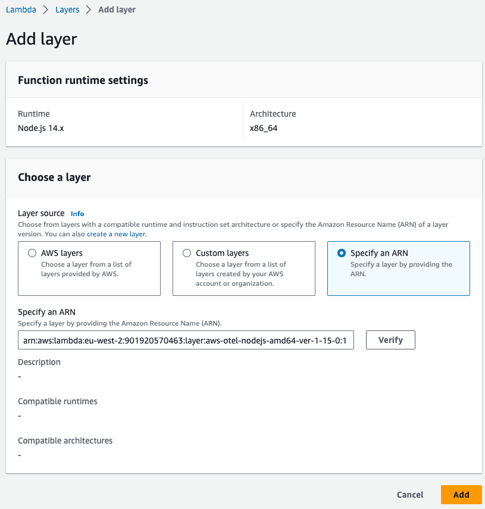Cancel adding the layer

pyautogui.click(x=409, y=495)
